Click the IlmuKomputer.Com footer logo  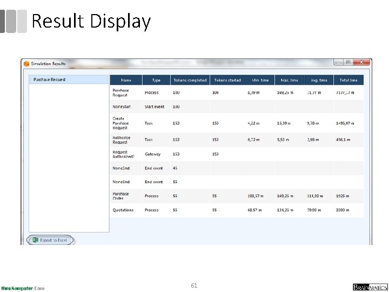click(x=23, y=288)
